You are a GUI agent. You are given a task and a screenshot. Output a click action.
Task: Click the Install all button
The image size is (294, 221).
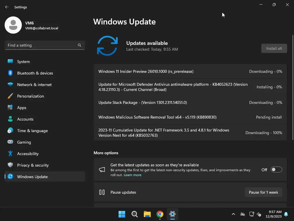click(x=274, y=48)
